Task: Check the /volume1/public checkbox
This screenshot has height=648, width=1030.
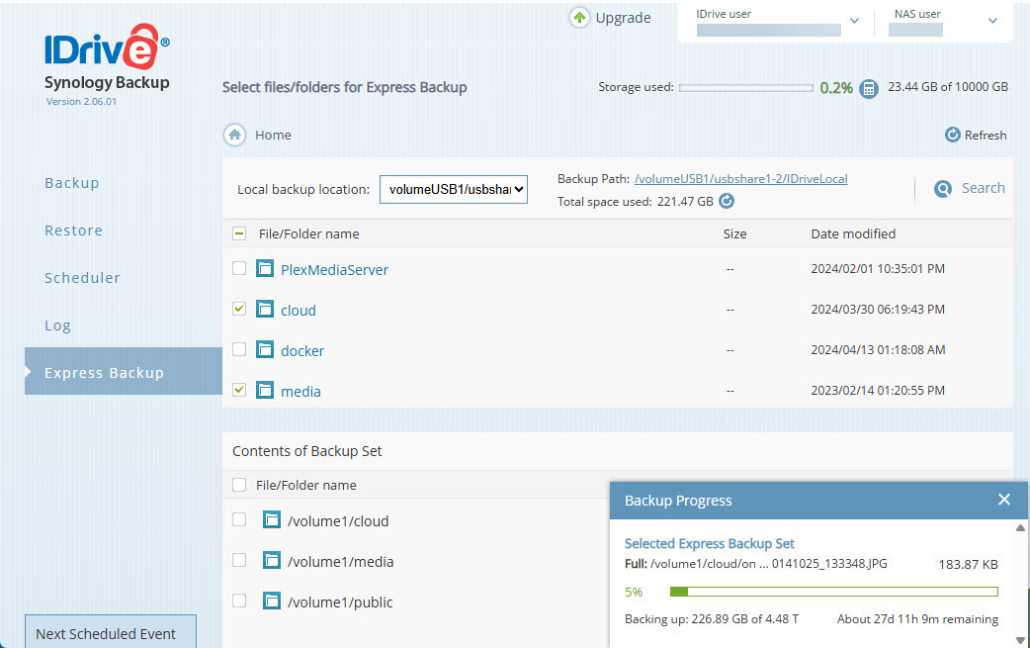Action: (x=239, y=601)
